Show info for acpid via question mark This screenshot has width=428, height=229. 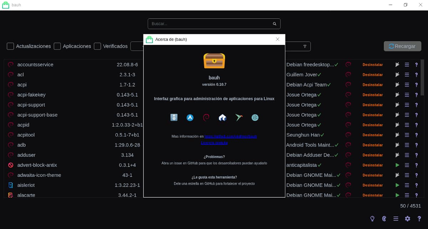point(416,125)
